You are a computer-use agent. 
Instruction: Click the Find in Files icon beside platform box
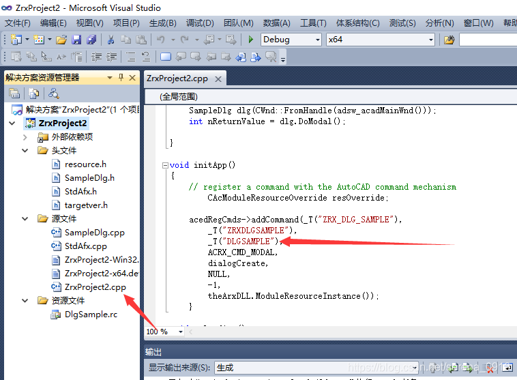pyautogui.click(x=449, y=40)
